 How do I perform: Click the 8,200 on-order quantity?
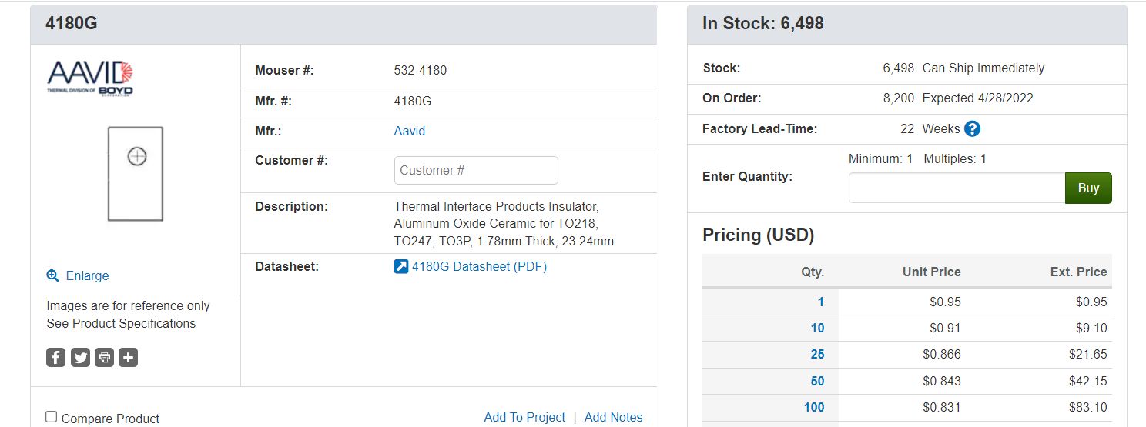(x=899, y=98)
